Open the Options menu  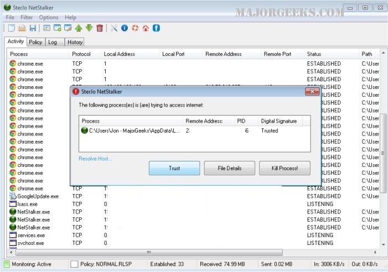coord(49,17)
